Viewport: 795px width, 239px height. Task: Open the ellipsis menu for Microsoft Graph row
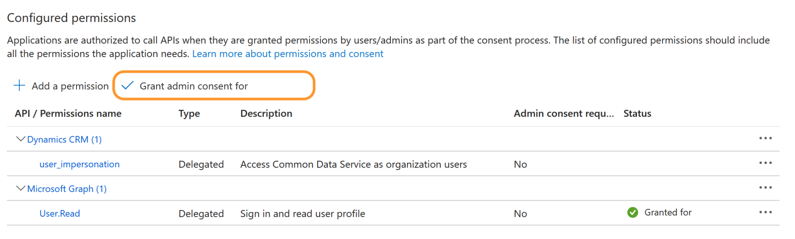click(765, 187)
